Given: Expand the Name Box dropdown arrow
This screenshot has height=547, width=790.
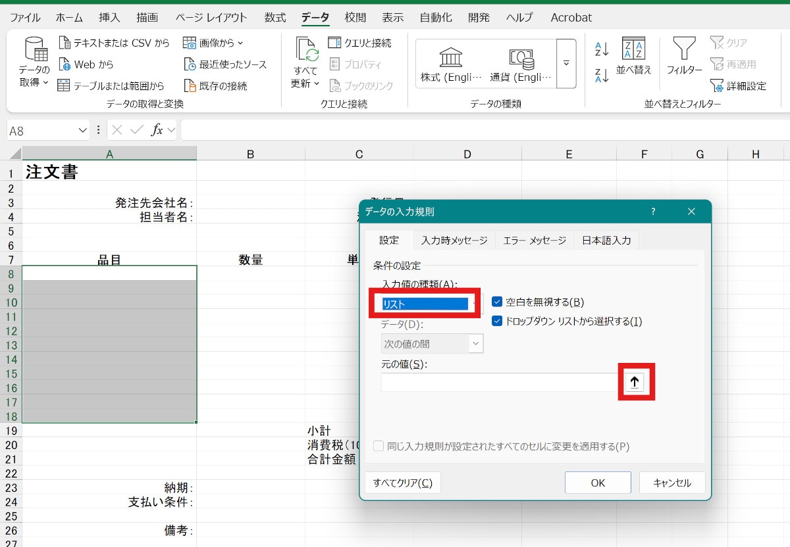Looking at the screenshot, I should 83,130.
